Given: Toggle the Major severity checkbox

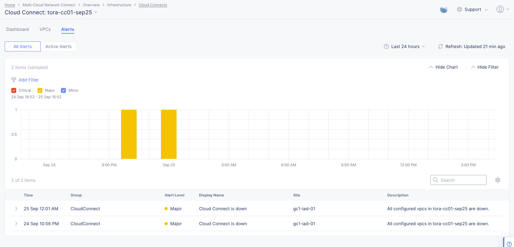Looking at the screenshot, I should click(40, 90).
